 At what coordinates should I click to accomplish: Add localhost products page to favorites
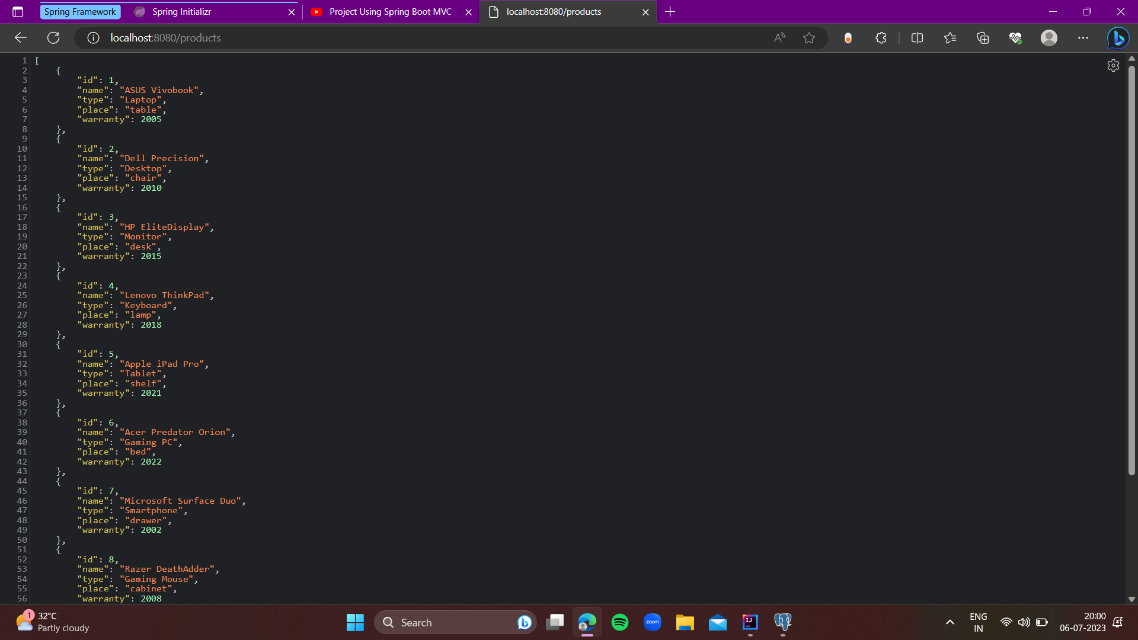coord(810,37)
